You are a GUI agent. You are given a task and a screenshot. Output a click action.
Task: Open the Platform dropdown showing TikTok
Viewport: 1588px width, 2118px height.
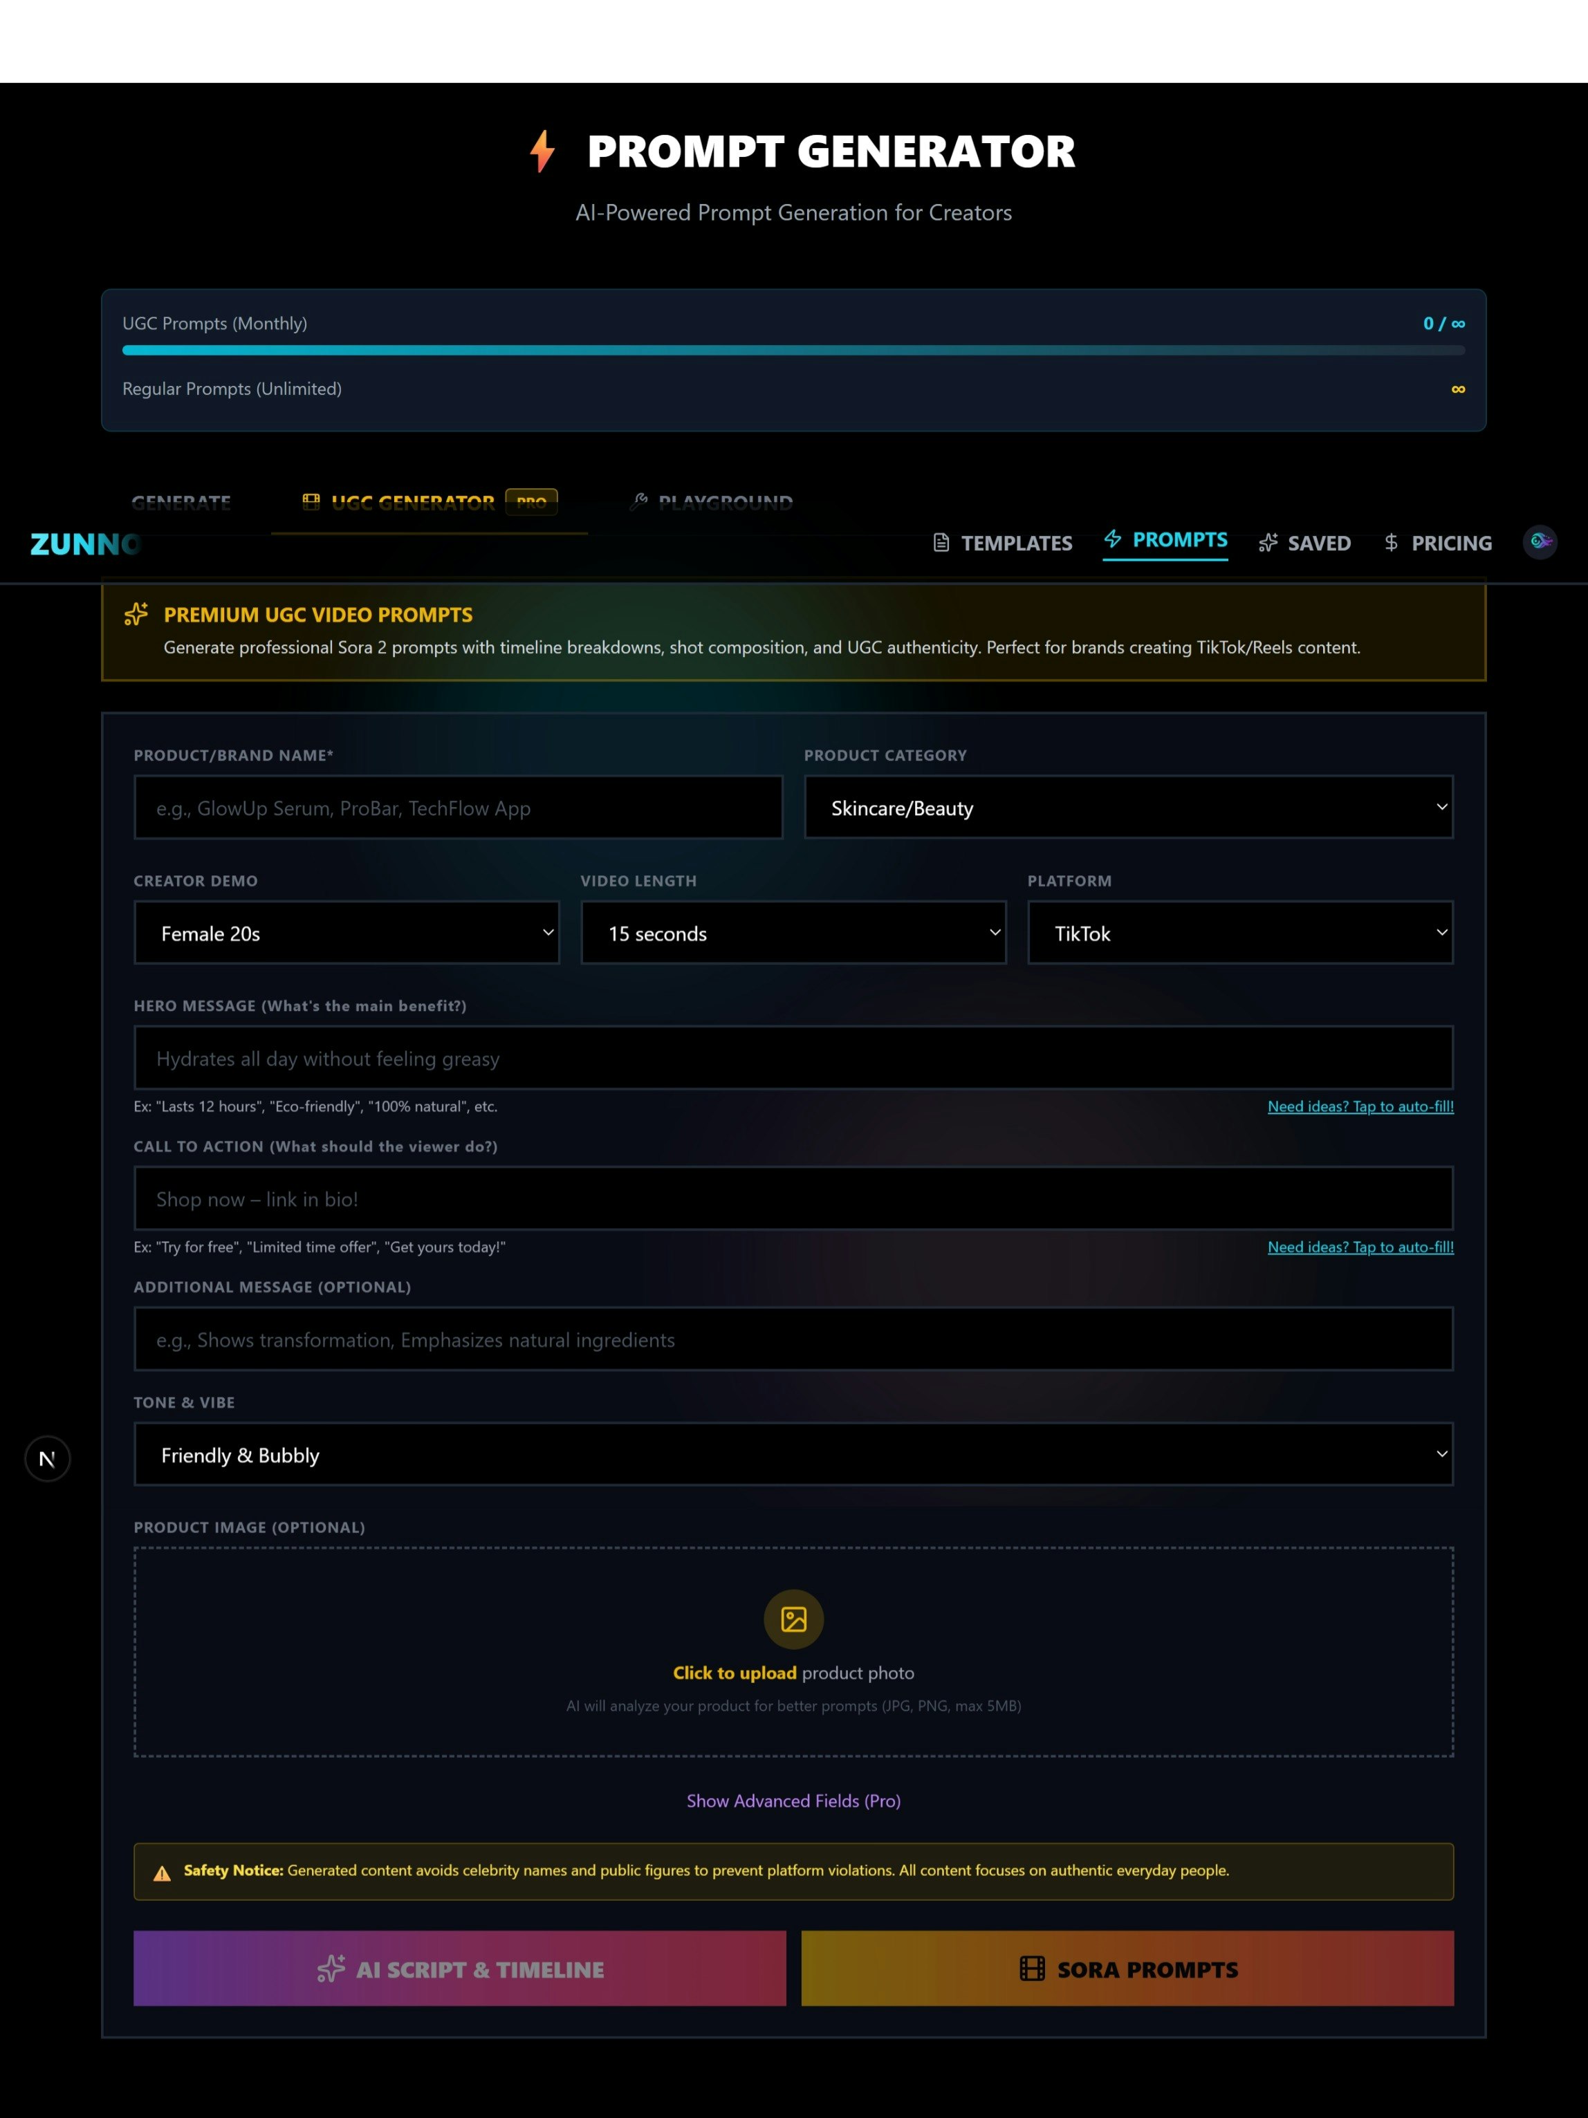pos(1239,933)
